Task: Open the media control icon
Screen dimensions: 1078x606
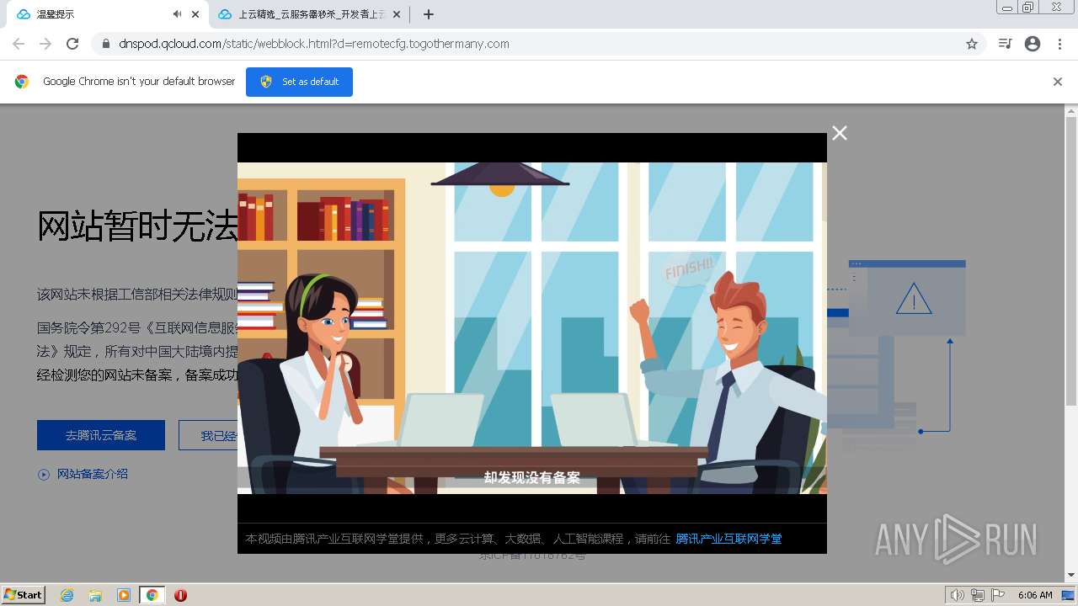Action: click(1005, 44)
